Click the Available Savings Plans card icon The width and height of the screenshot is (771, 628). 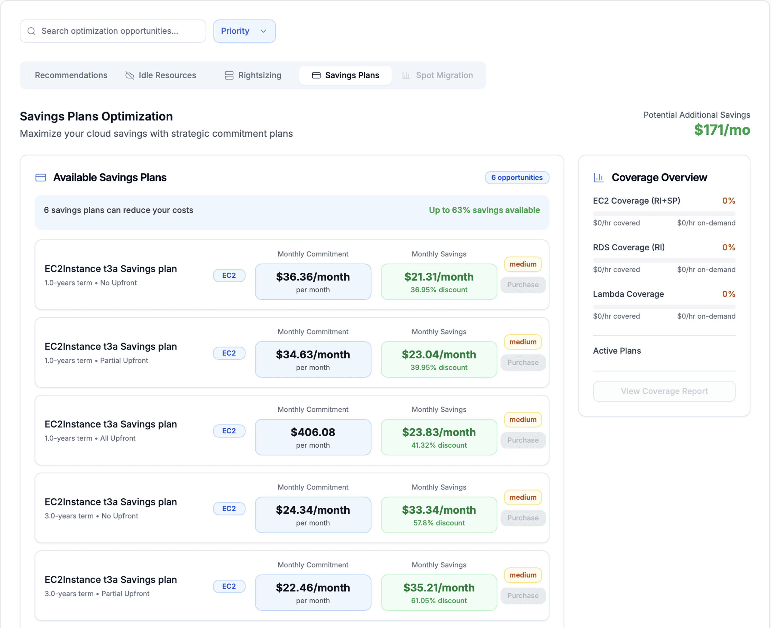pos(41,178)
